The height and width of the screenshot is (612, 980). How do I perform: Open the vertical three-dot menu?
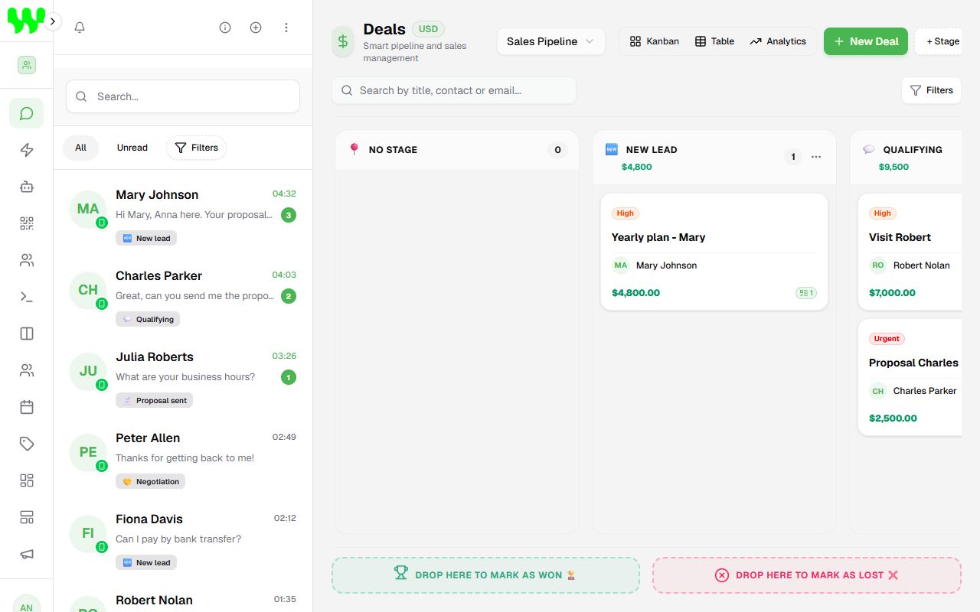pyautogui.click(x=286, y=28)
